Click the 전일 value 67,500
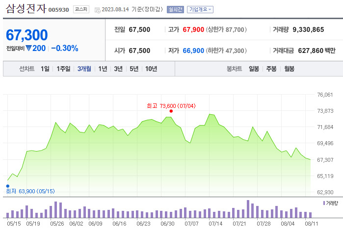This screenshot has height=229, width=343. point(139,29)
